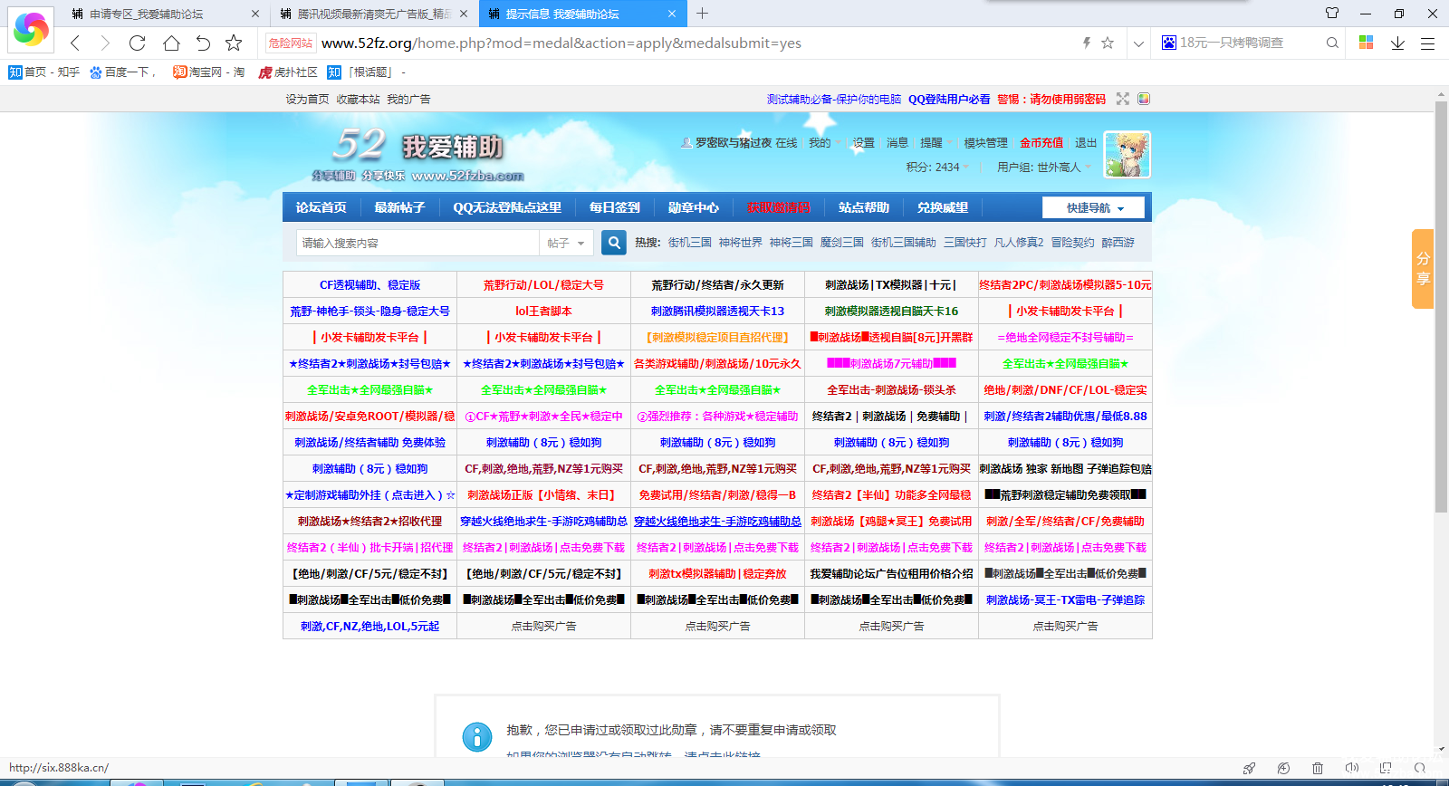Viewport: 1449px width, 786px height.
Task: Click the undo-close-tab restore icon
Action: [x=203, y=43]
